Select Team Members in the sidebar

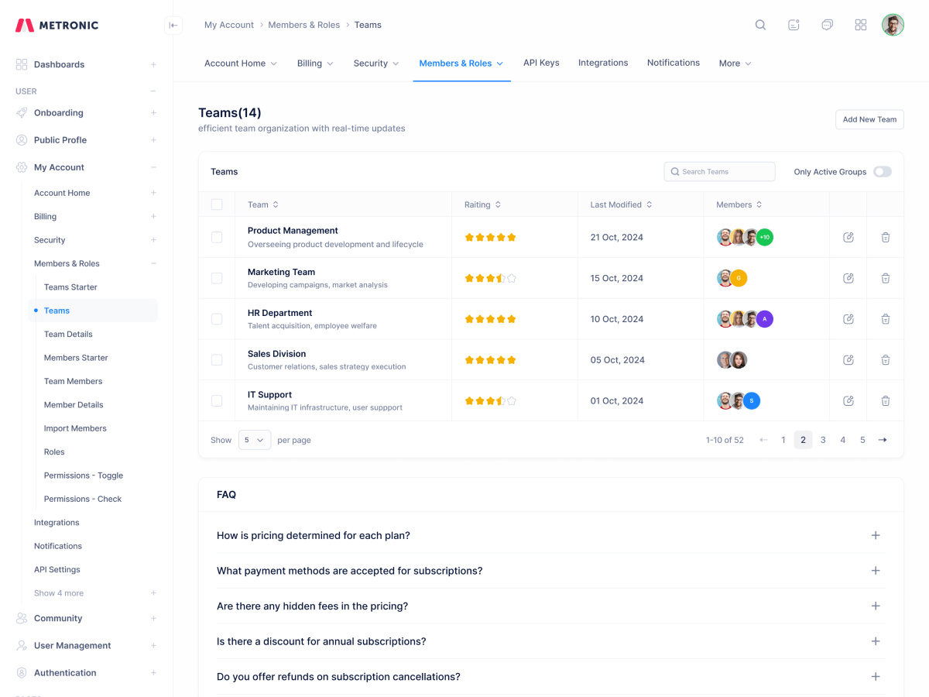[73, 381]
